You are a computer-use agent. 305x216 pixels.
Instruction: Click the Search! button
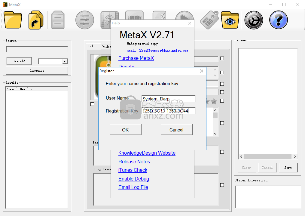click(x=19, y=61)
